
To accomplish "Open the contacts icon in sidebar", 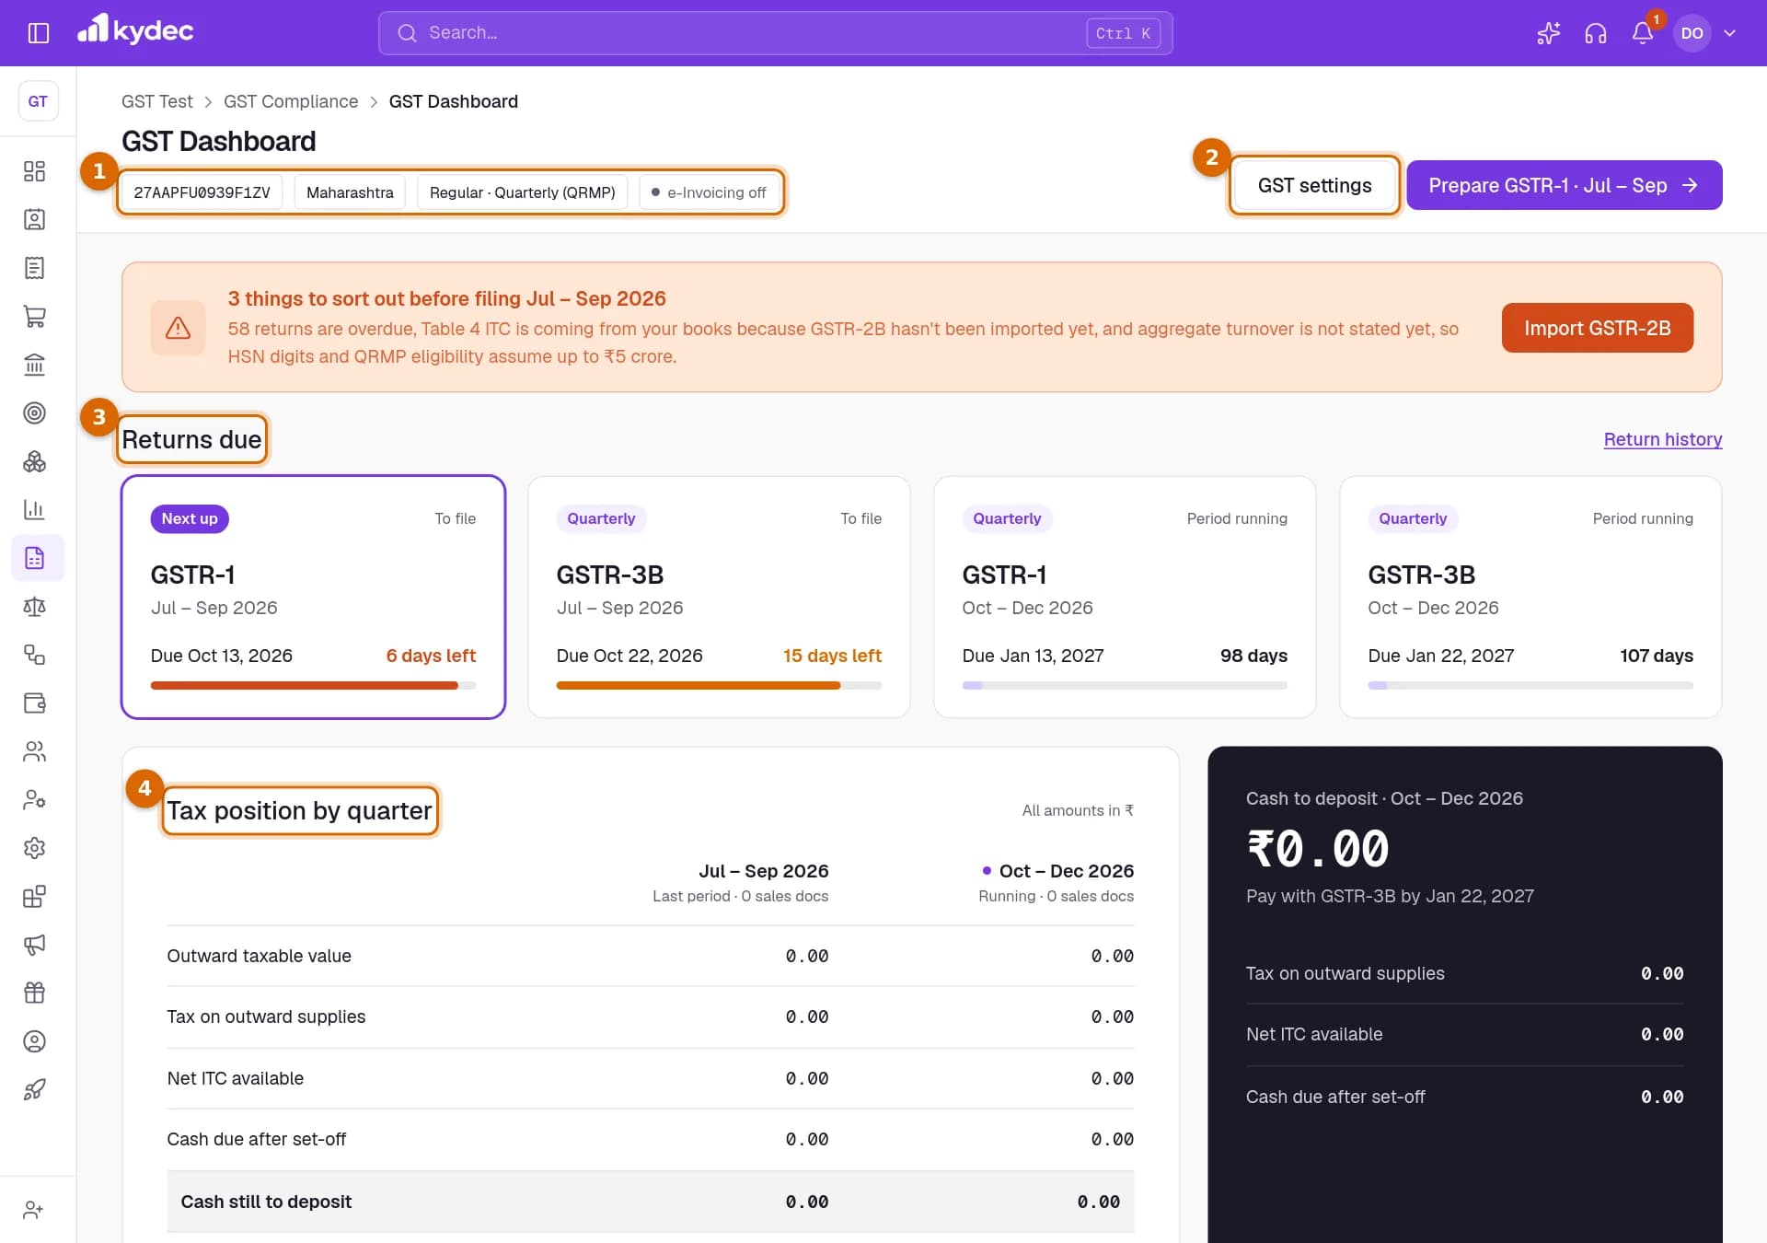I will (x=34, y=219).
